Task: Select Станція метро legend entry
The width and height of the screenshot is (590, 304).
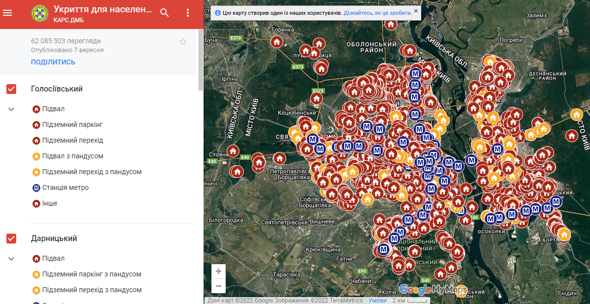Action: click(60, 187)
